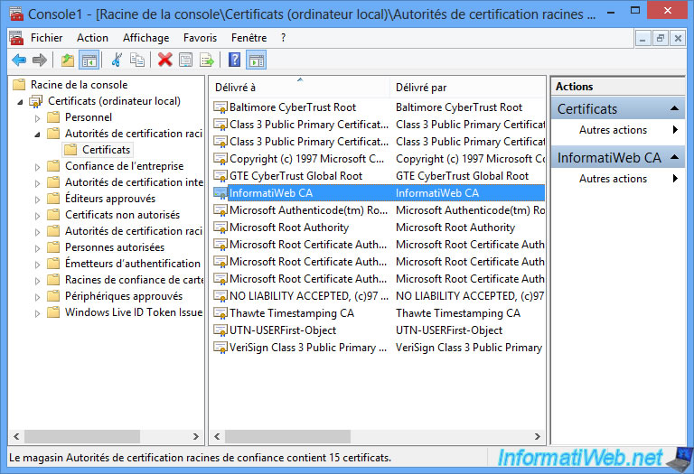The height and width of the screenshot is (474, 694).
Task: Select GTE CyberTrust Global Root in Délivré par column
Action: pyautogui.click(x=462, y=176)
